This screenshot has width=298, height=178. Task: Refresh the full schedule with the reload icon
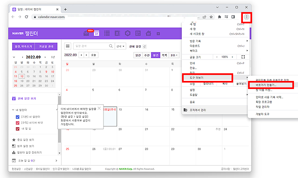point(145,47)
